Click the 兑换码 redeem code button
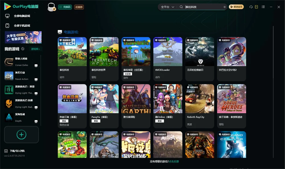The image size is (285, 169). [x=65, y=7]
